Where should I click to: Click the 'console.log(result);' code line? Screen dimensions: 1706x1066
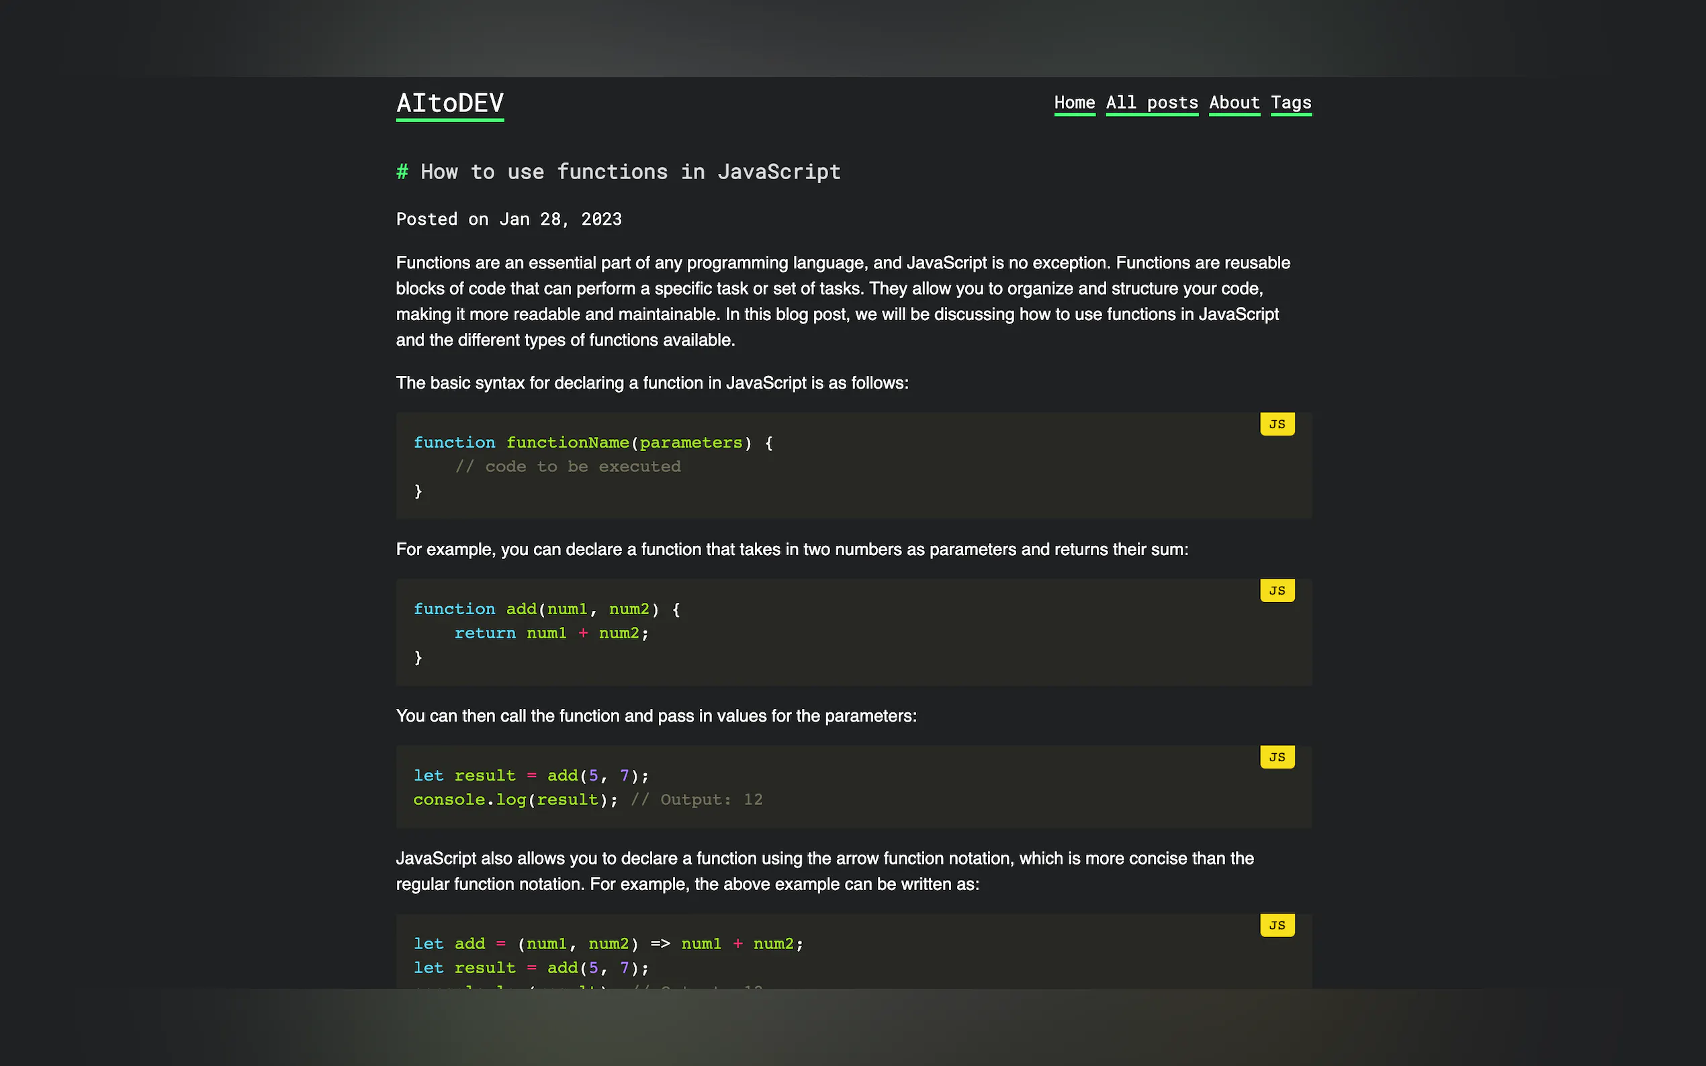pyautogui.click(x=515, y=799)
